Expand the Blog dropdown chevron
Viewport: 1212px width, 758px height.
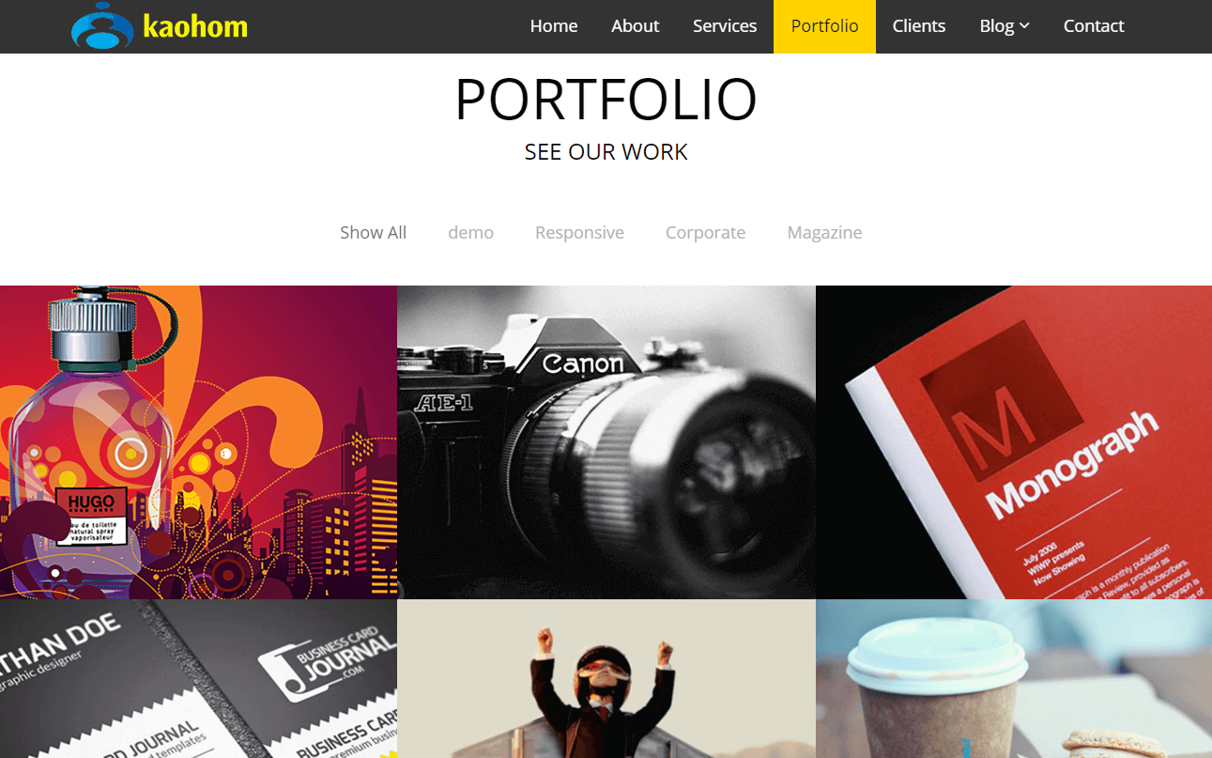(x=1024, y=26)
